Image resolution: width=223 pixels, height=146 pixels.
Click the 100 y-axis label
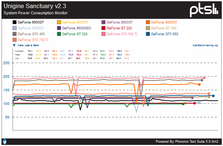pos(6,104)
